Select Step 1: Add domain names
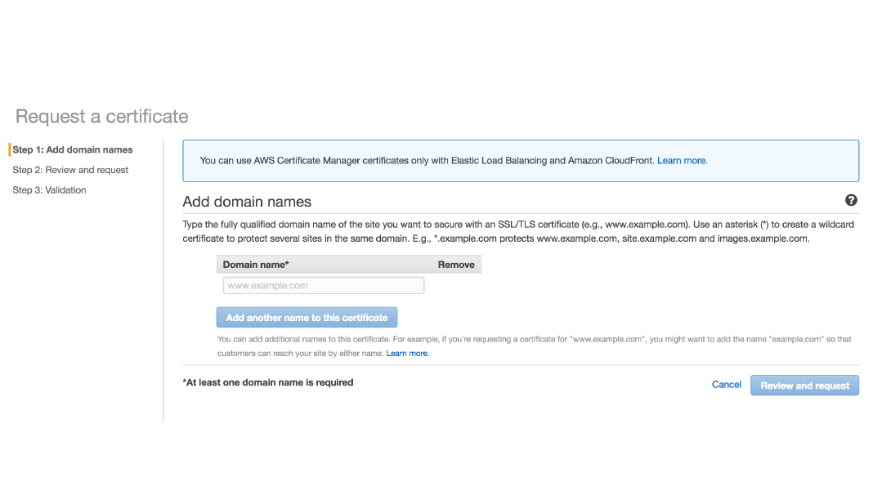Image resolution: width=873 pixels, height=490 pixels. coord(73,150)
